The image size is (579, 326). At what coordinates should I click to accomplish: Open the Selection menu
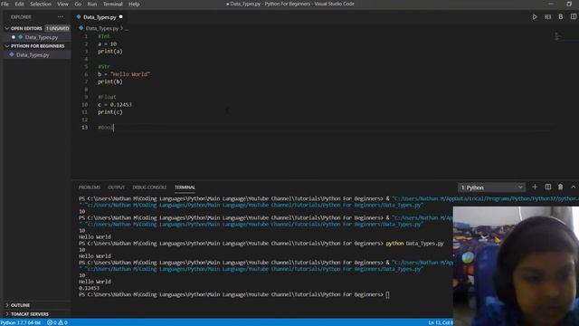click(41, 4)
